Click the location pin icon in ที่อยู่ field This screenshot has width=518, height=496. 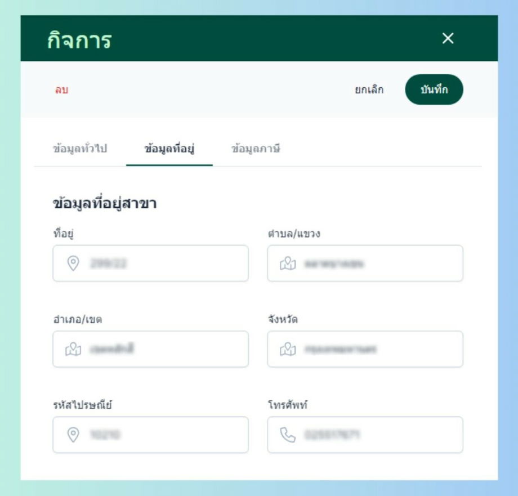[x=73, y=263]
